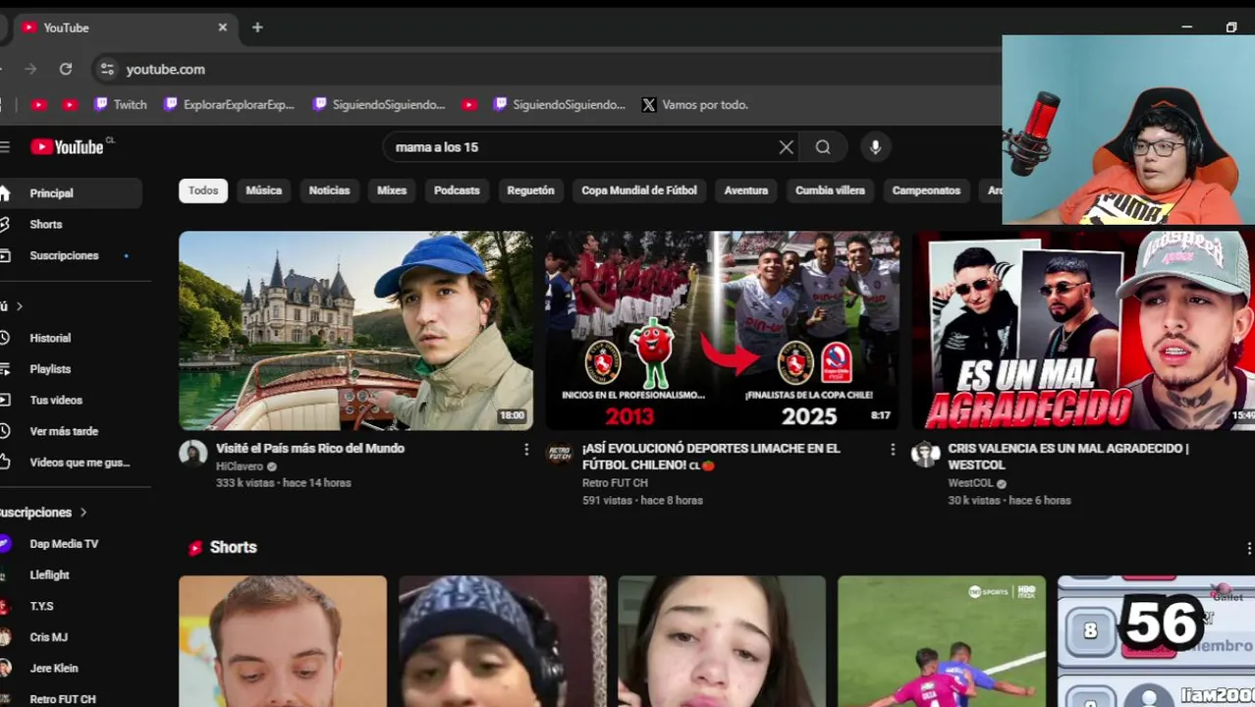Toggle the YouTube hamburger guide menu
1255x707 pixels.
(x=5, y=147)
